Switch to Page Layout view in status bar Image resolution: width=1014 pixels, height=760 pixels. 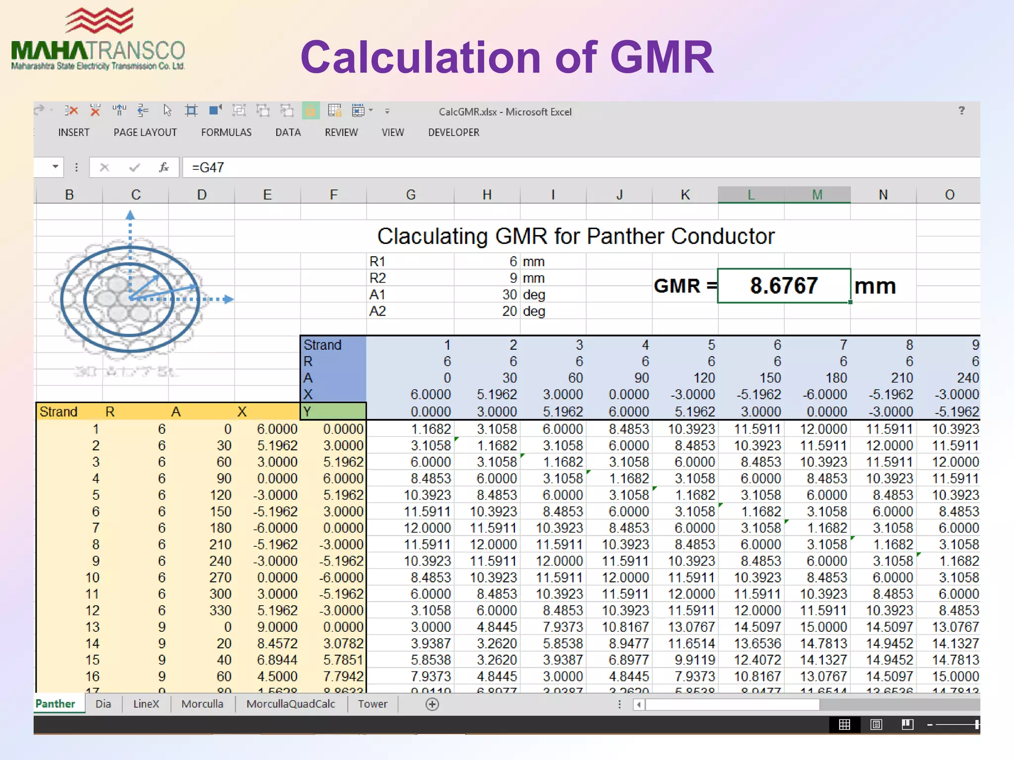(876, 724)
